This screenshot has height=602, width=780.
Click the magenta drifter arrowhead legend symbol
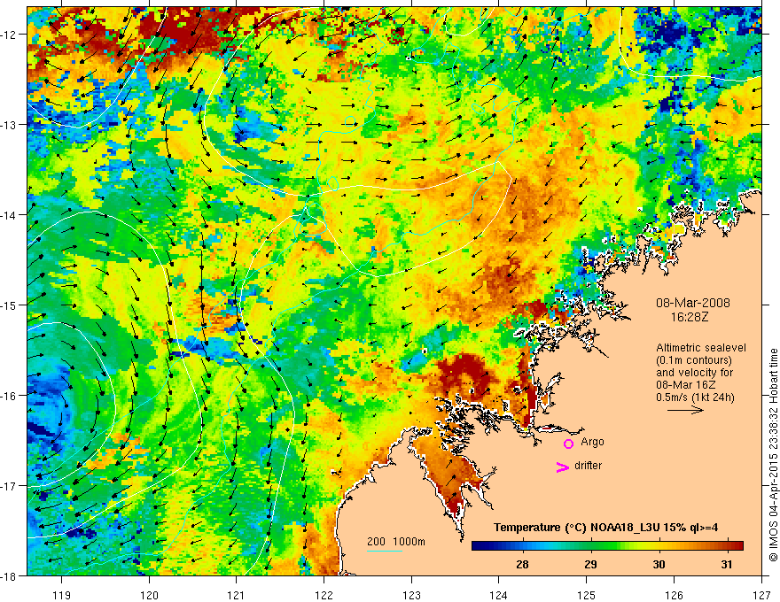click(x=562, y=467)
